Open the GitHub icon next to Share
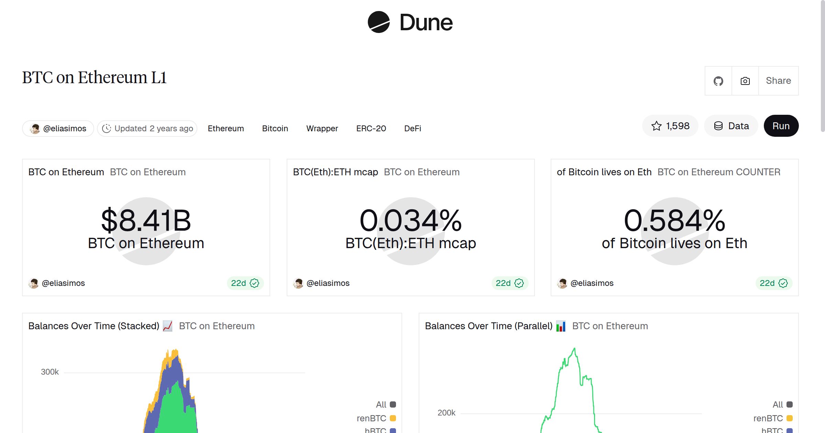825x433 pixels. coord(718,80)
